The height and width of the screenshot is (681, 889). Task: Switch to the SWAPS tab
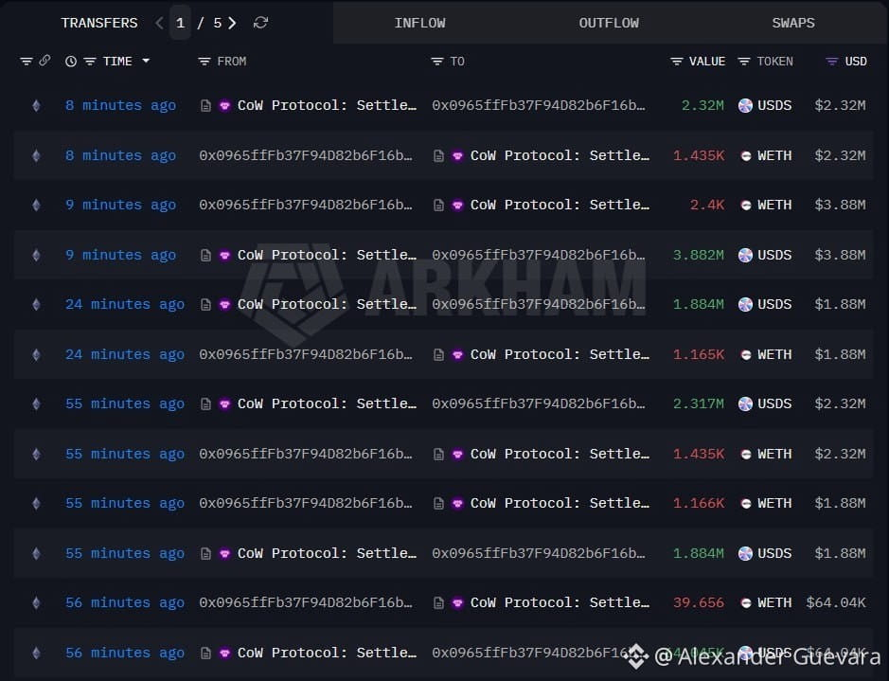pos(793,23)
